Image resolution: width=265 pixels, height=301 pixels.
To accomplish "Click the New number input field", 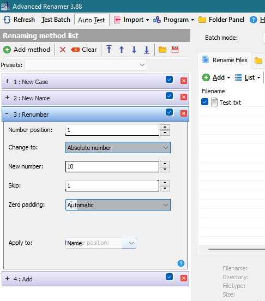I will pyautogui.click(x=112, y=166).
